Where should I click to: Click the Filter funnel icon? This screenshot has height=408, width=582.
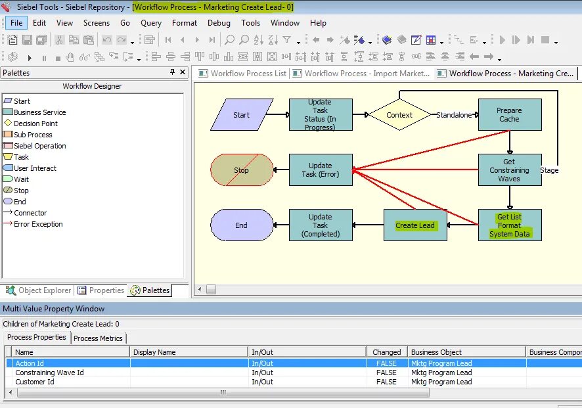[x=287, y=39]
